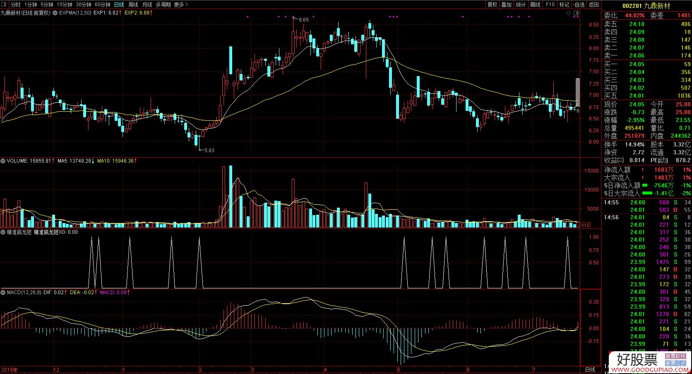Select the 60分钟 period tab
This screenshot has height=374, width=692.
(x=103, y=5)
